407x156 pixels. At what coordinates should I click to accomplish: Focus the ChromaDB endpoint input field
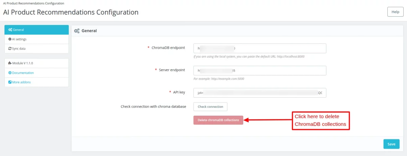[260, 48]
